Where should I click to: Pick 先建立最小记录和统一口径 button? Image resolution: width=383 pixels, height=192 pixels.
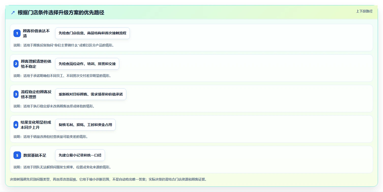80,155
